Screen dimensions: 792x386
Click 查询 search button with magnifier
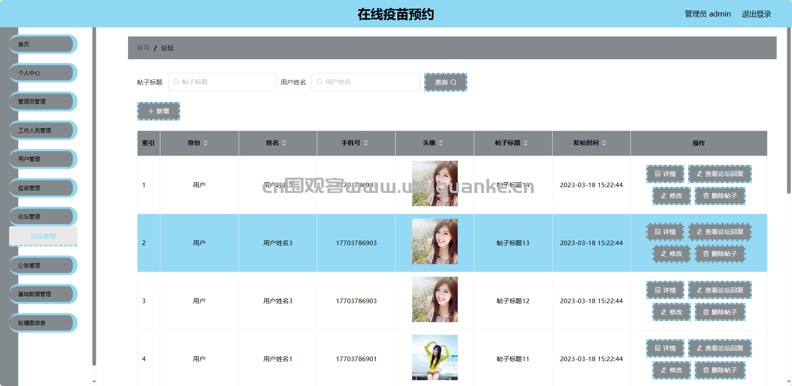coord(445,82)
